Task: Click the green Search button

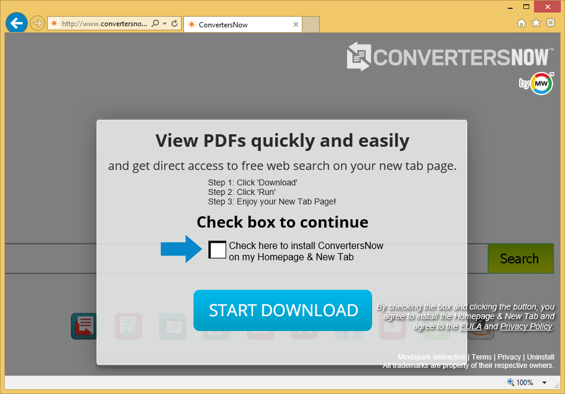Action: point(519,259)
